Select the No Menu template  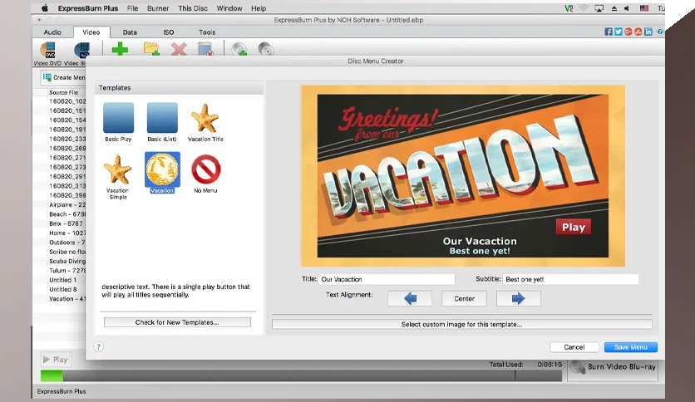tap(205, 174)
